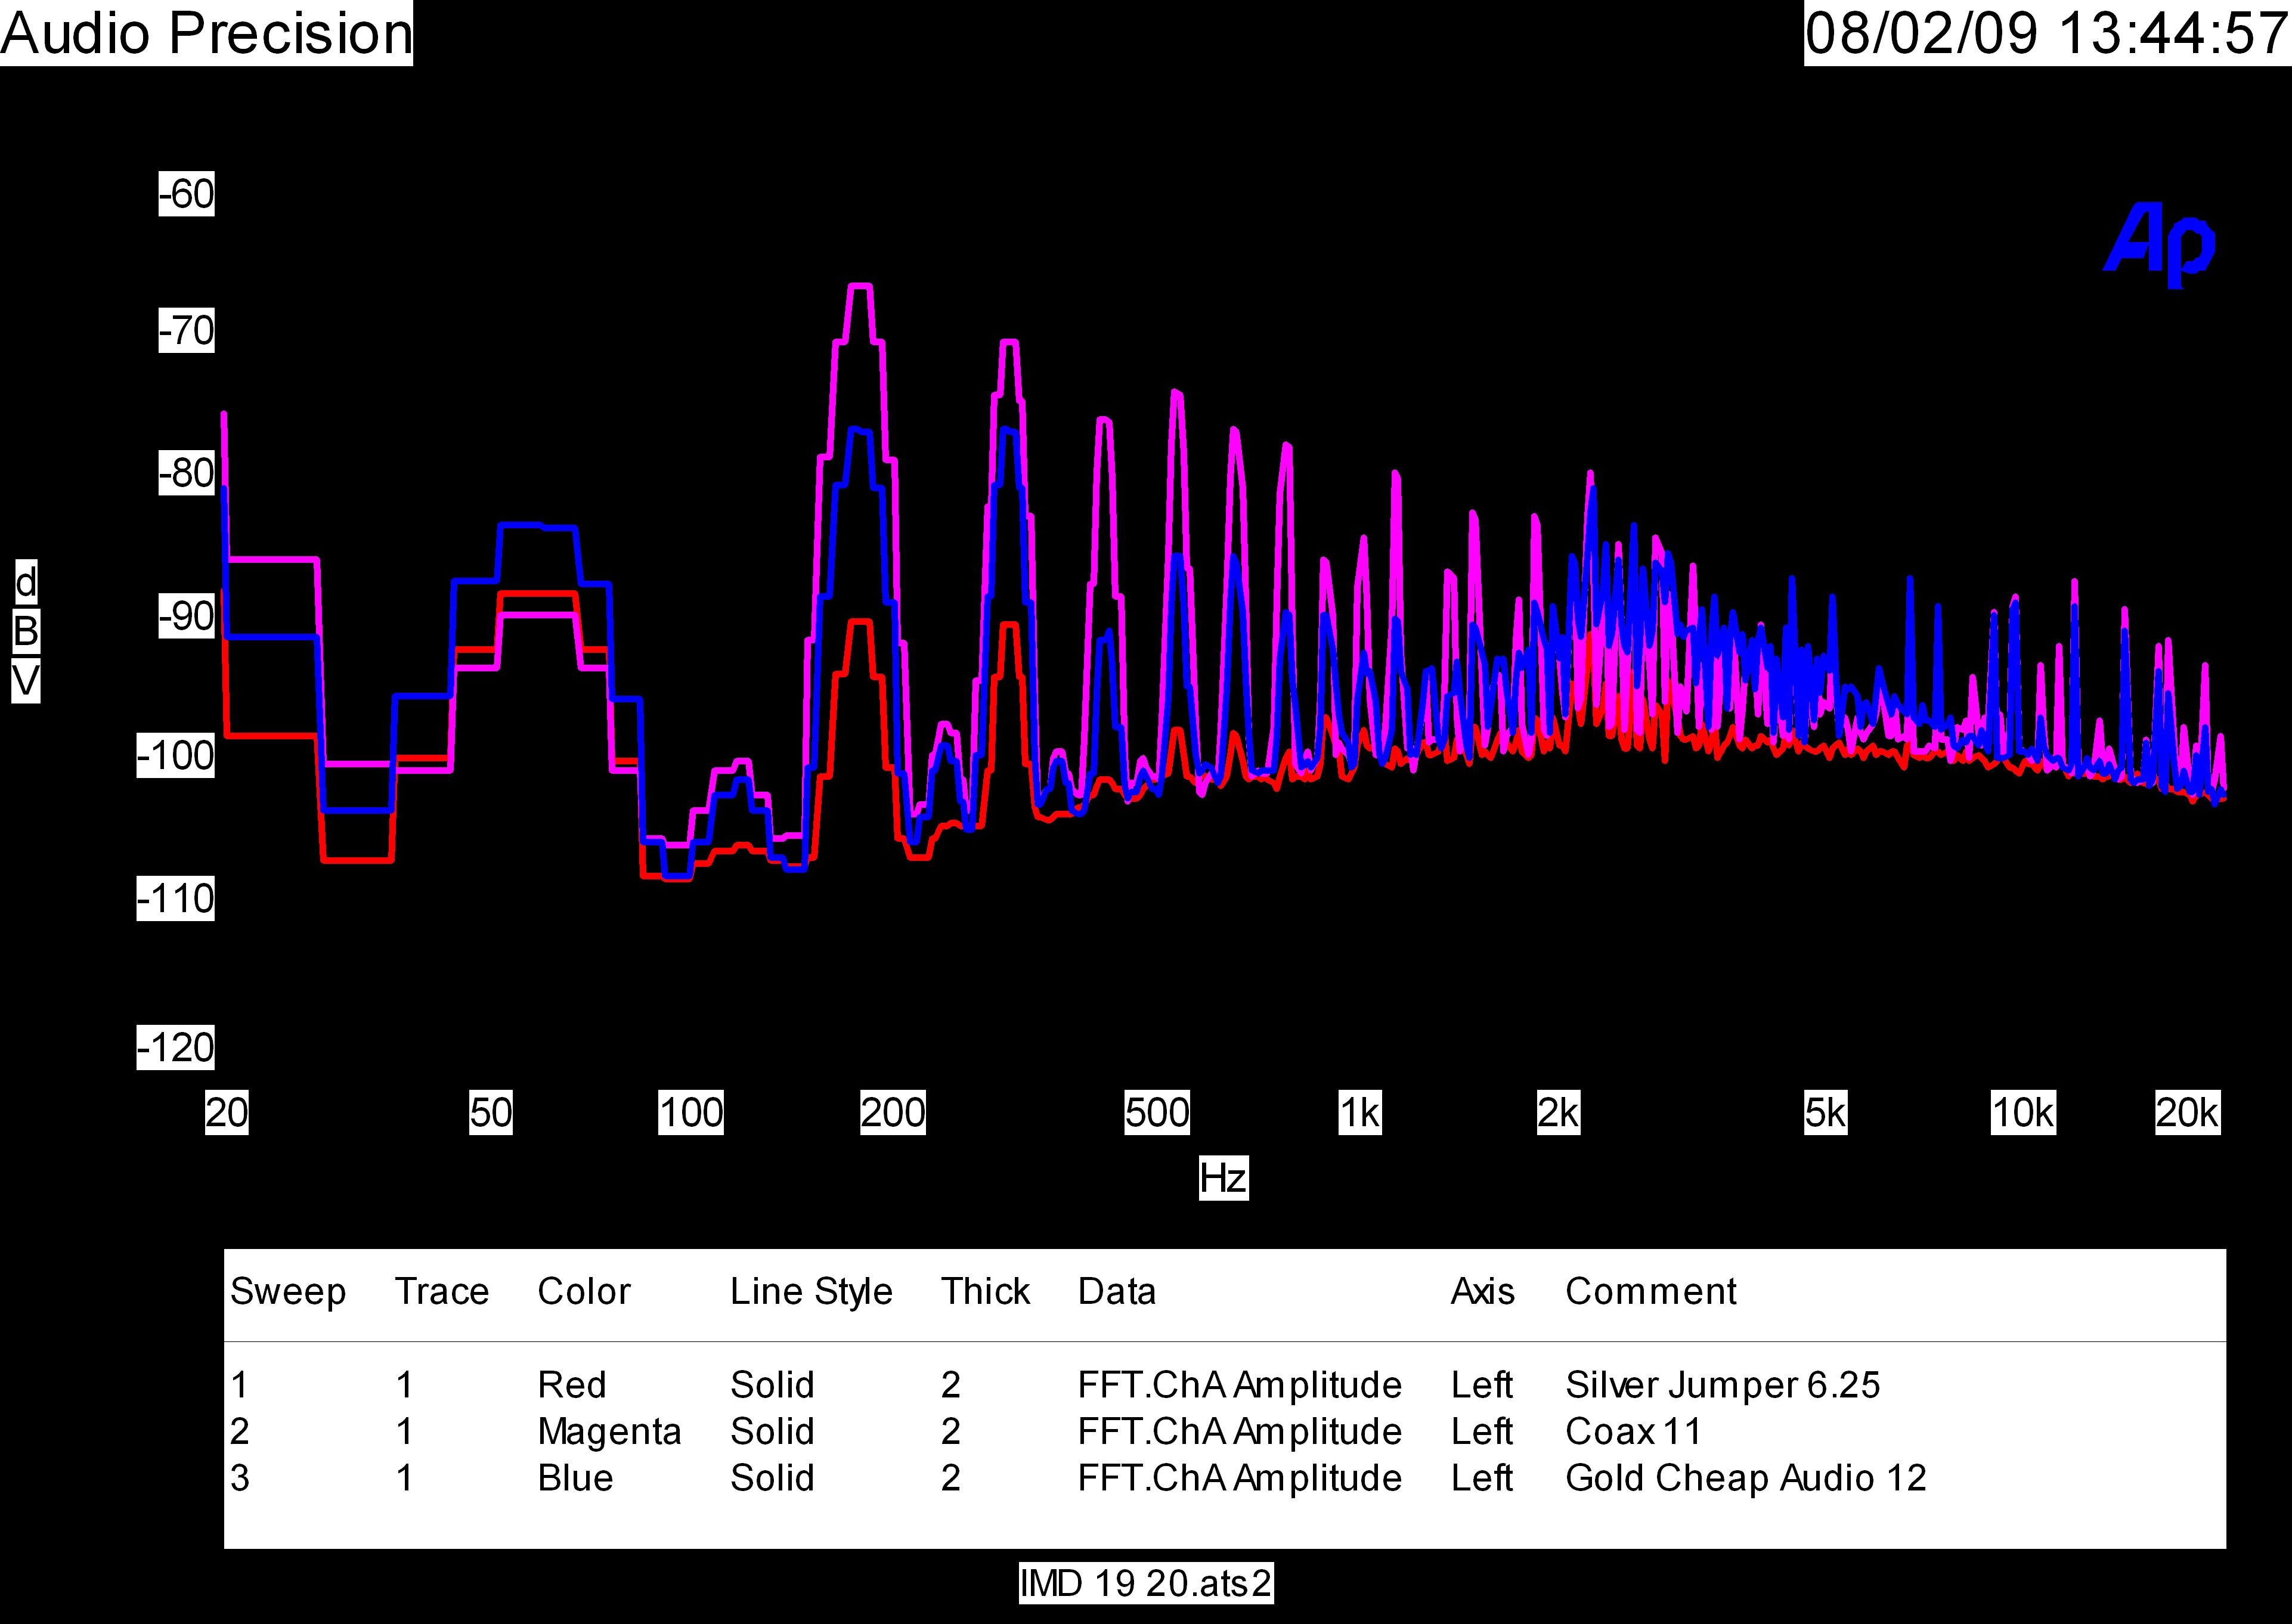
Task: Click the Coax 11 comment
Action: [x=1633, y=1432]
